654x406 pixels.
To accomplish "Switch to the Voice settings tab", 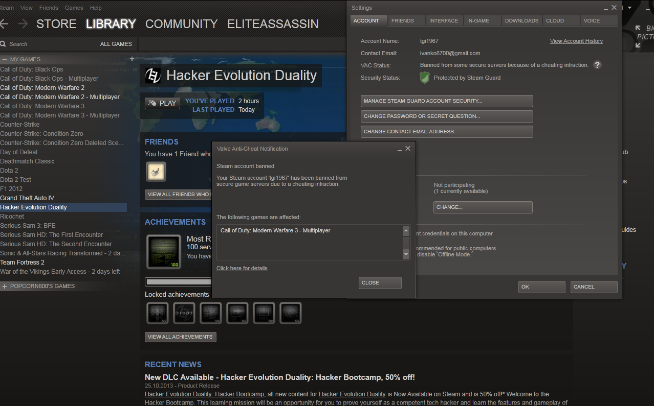I will click(599, 20).
